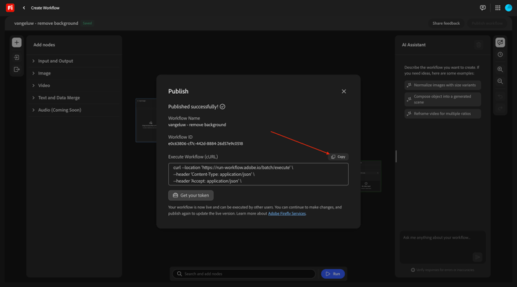Zoom in on the canvas

pyautogui.click(x=500, y=69)
